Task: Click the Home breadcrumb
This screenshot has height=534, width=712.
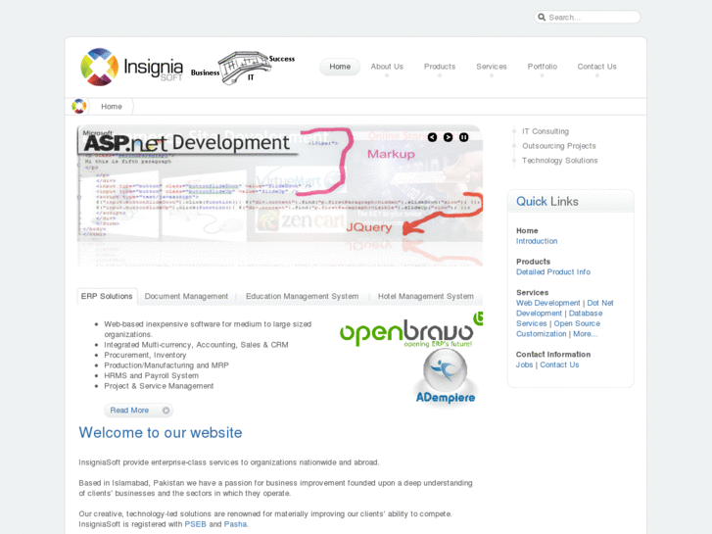Action: pos(112,107)
